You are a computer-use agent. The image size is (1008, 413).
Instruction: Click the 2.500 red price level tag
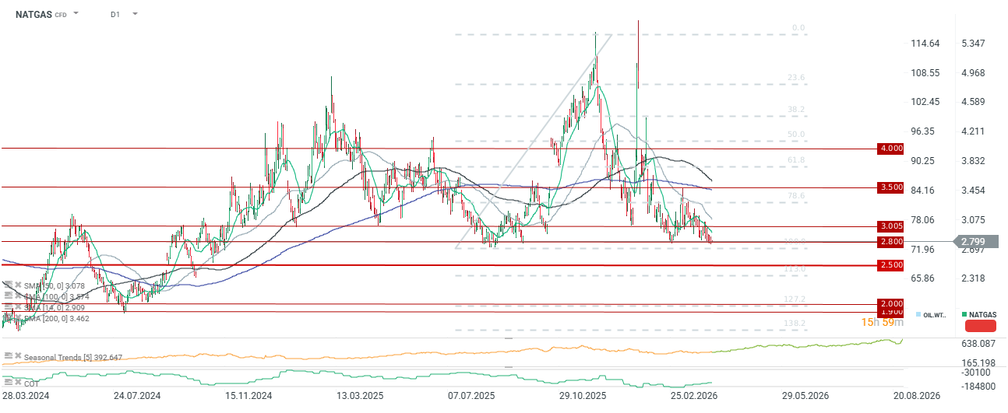pos(890,265)
